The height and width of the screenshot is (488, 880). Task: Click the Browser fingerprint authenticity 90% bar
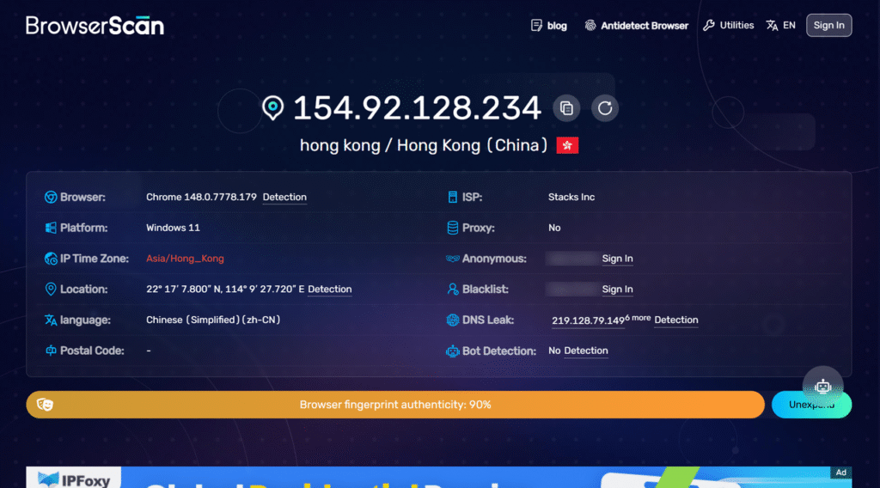tap(395, 405)
